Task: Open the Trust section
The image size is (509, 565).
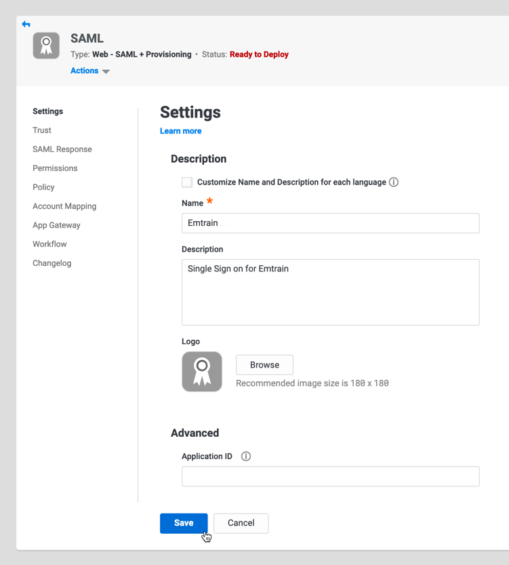Action: [x=42, y=130]
